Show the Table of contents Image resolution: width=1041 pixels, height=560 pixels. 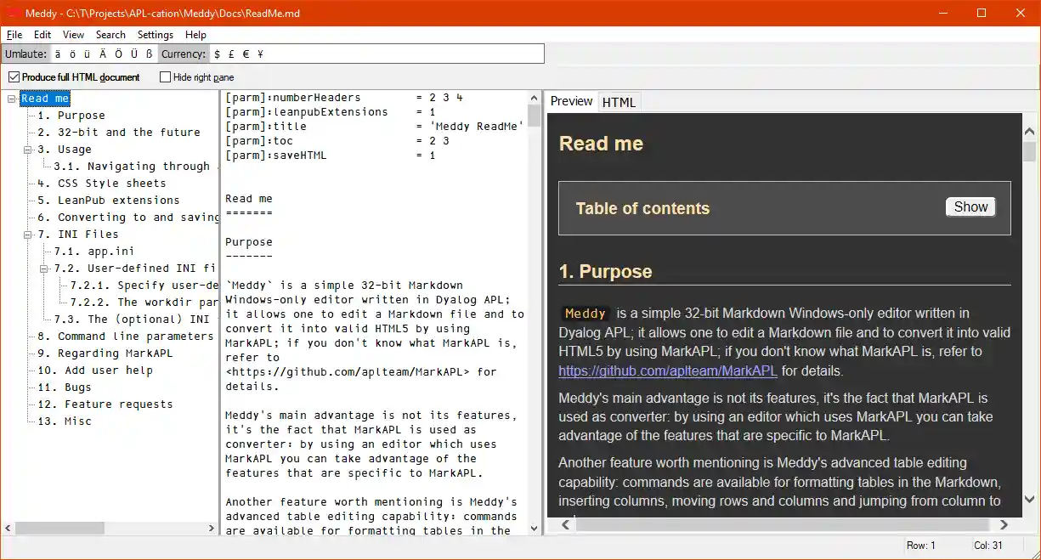click(970, 207)
